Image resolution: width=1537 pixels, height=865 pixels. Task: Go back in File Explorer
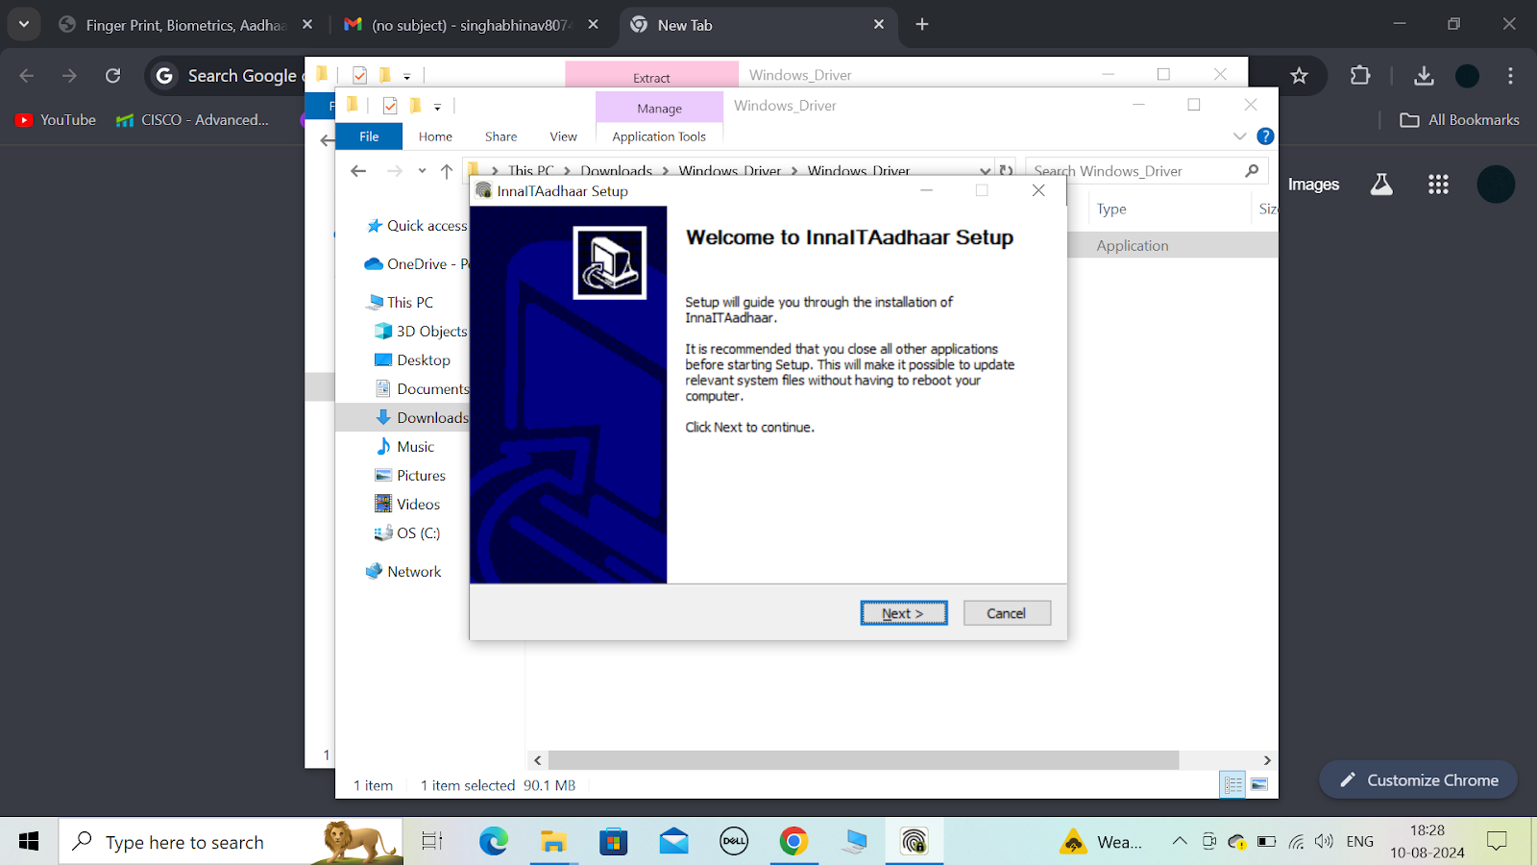358,171
